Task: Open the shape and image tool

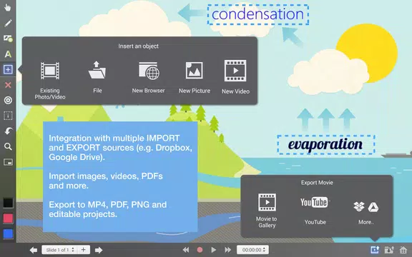Action: [x=8, y=39]
